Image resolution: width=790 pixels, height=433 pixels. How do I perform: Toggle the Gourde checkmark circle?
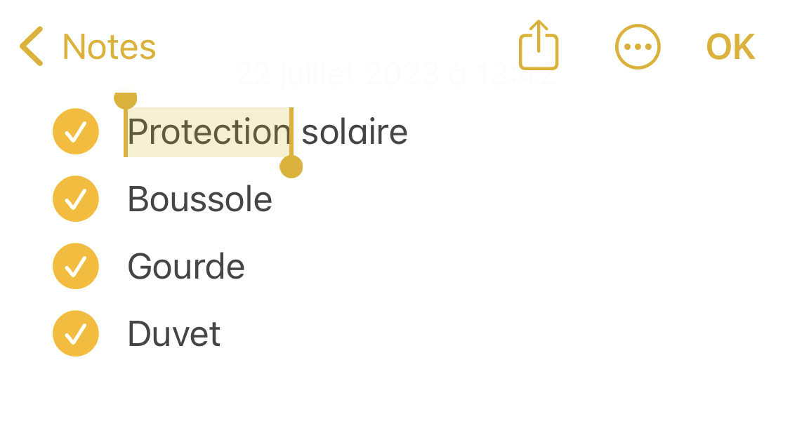tap(76, 266)
